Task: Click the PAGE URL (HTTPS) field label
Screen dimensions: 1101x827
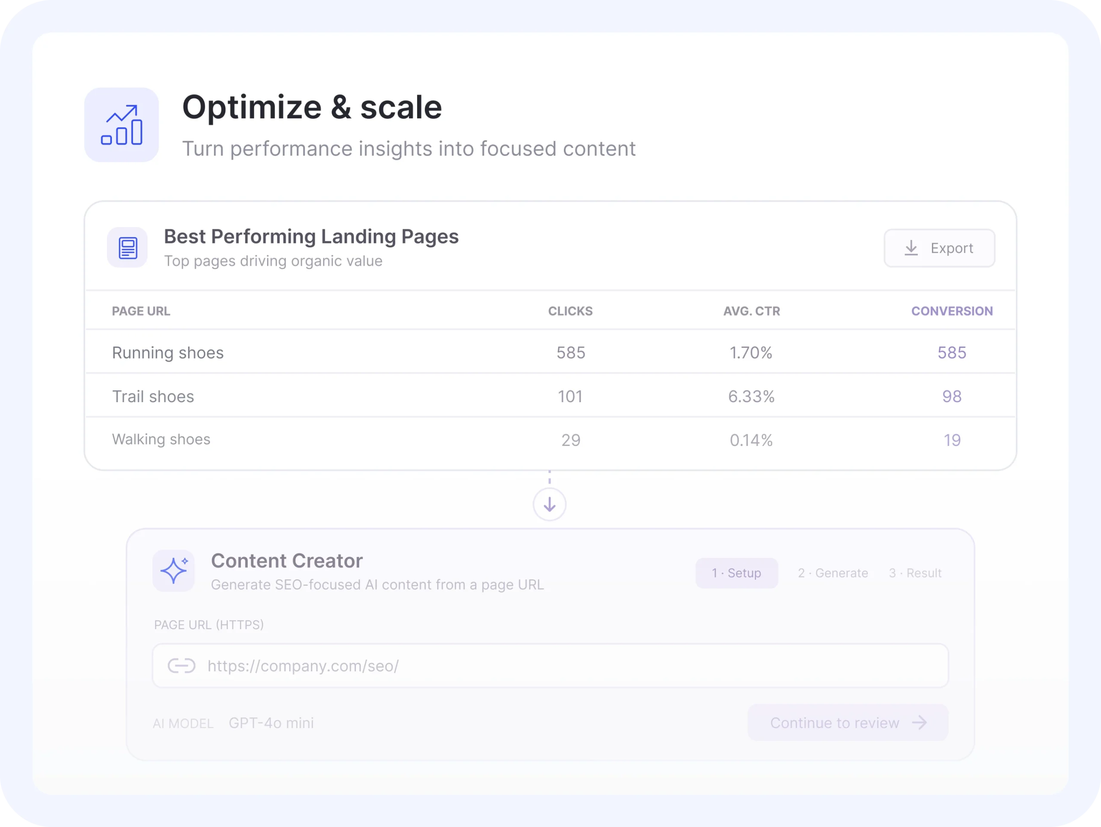Action: pos(209,625)
